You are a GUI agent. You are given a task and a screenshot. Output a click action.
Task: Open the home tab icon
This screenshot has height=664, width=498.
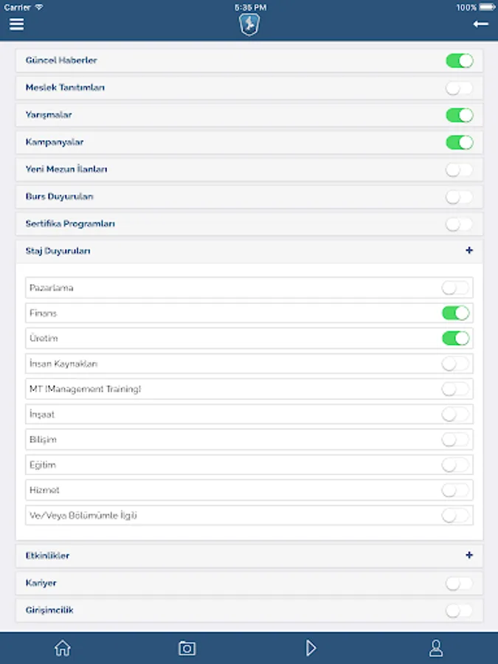pyautogui.click(x=63, y=648)
